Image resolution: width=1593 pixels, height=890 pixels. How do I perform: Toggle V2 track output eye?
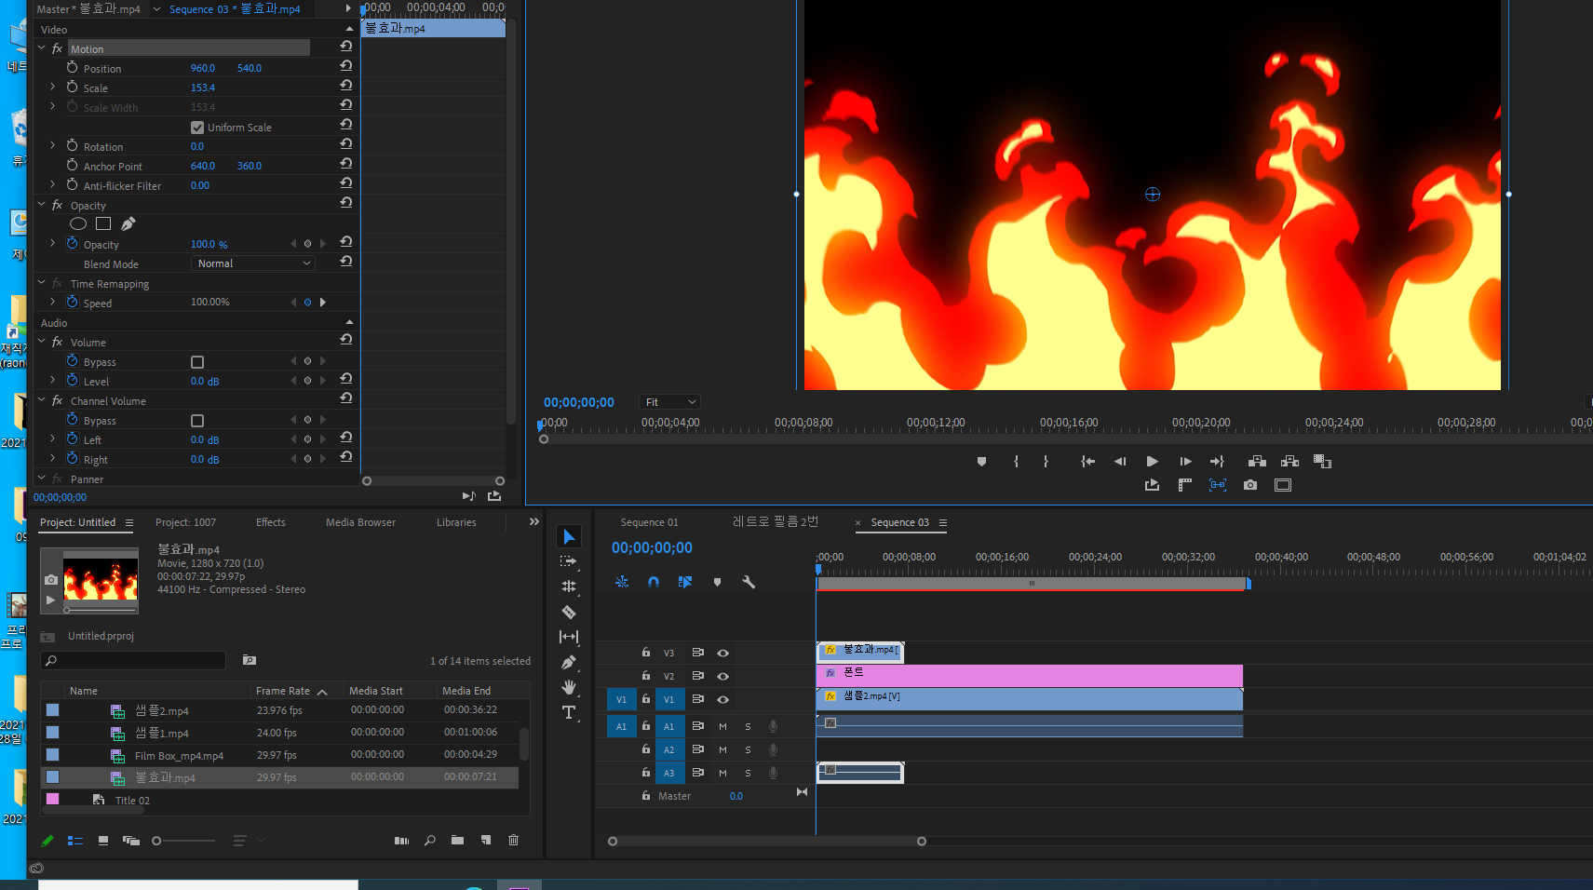(722, 676)
